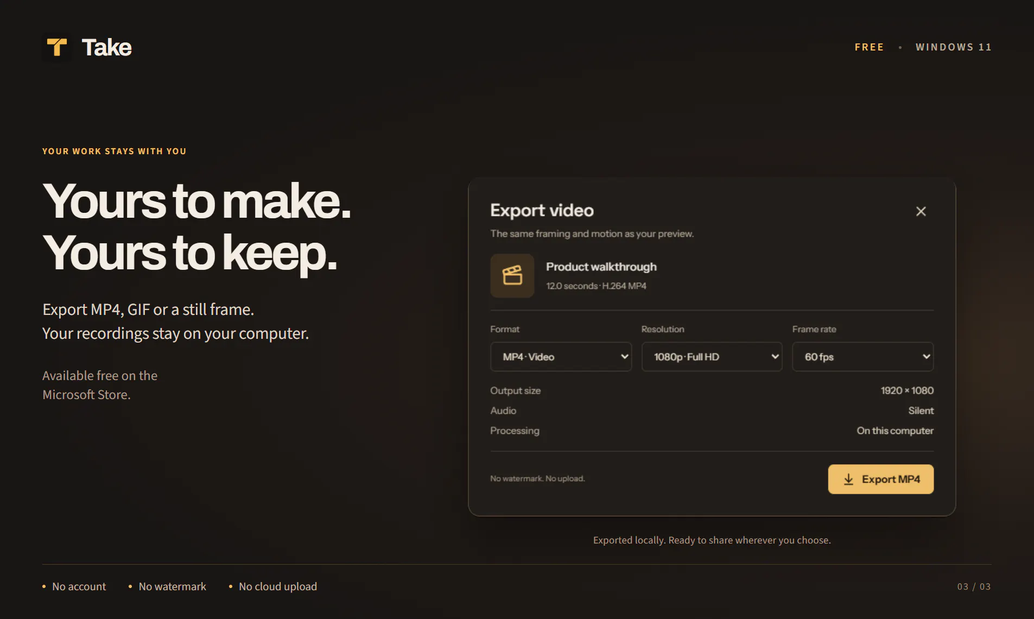1034x619 pixels.
Task: Click the "Silent" audio value
Action: [x=921, y=410]
